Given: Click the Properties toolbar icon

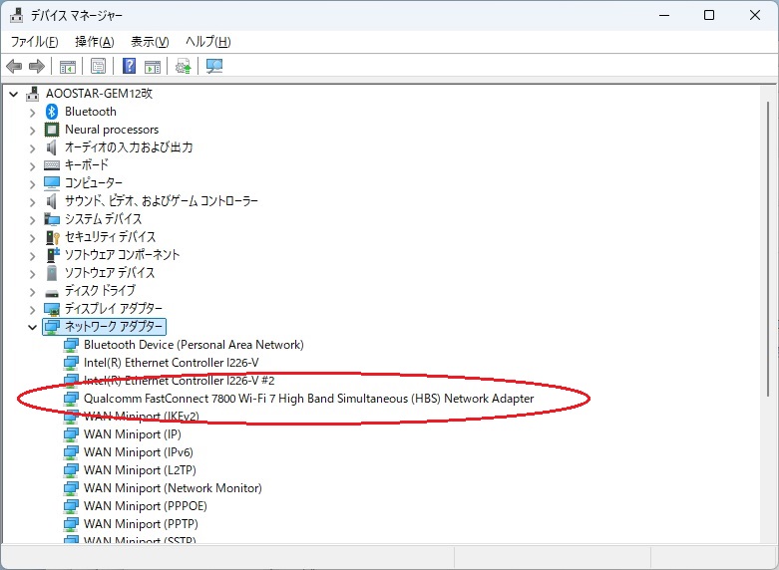Looking at the screenshot, I should [x=99, y=67].
